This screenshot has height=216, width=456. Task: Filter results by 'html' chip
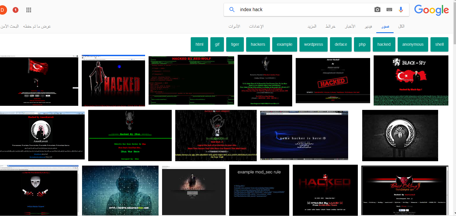point(199,44)
